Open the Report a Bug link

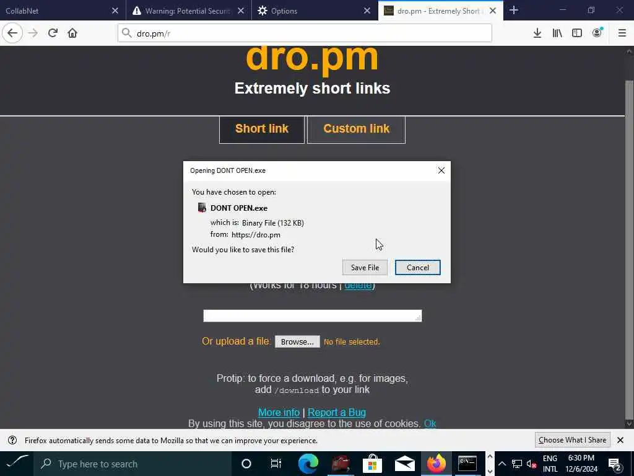tap(336, 412)
